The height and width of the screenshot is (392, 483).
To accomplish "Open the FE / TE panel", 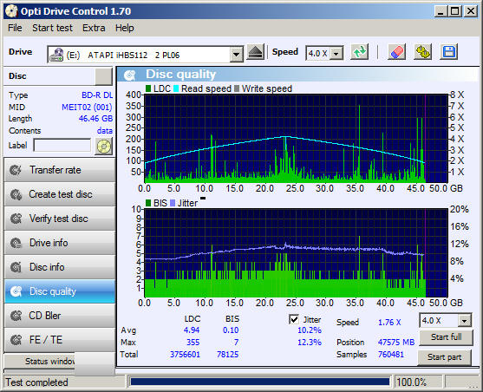I will click(x=60, y=340).
